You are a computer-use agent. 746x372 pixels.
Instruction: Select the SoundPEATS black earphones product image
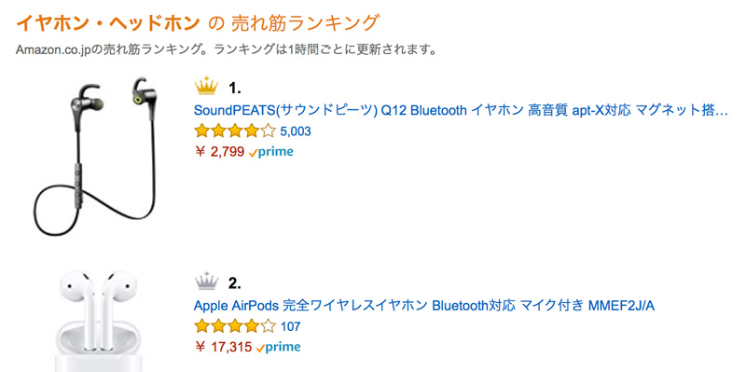95,155
